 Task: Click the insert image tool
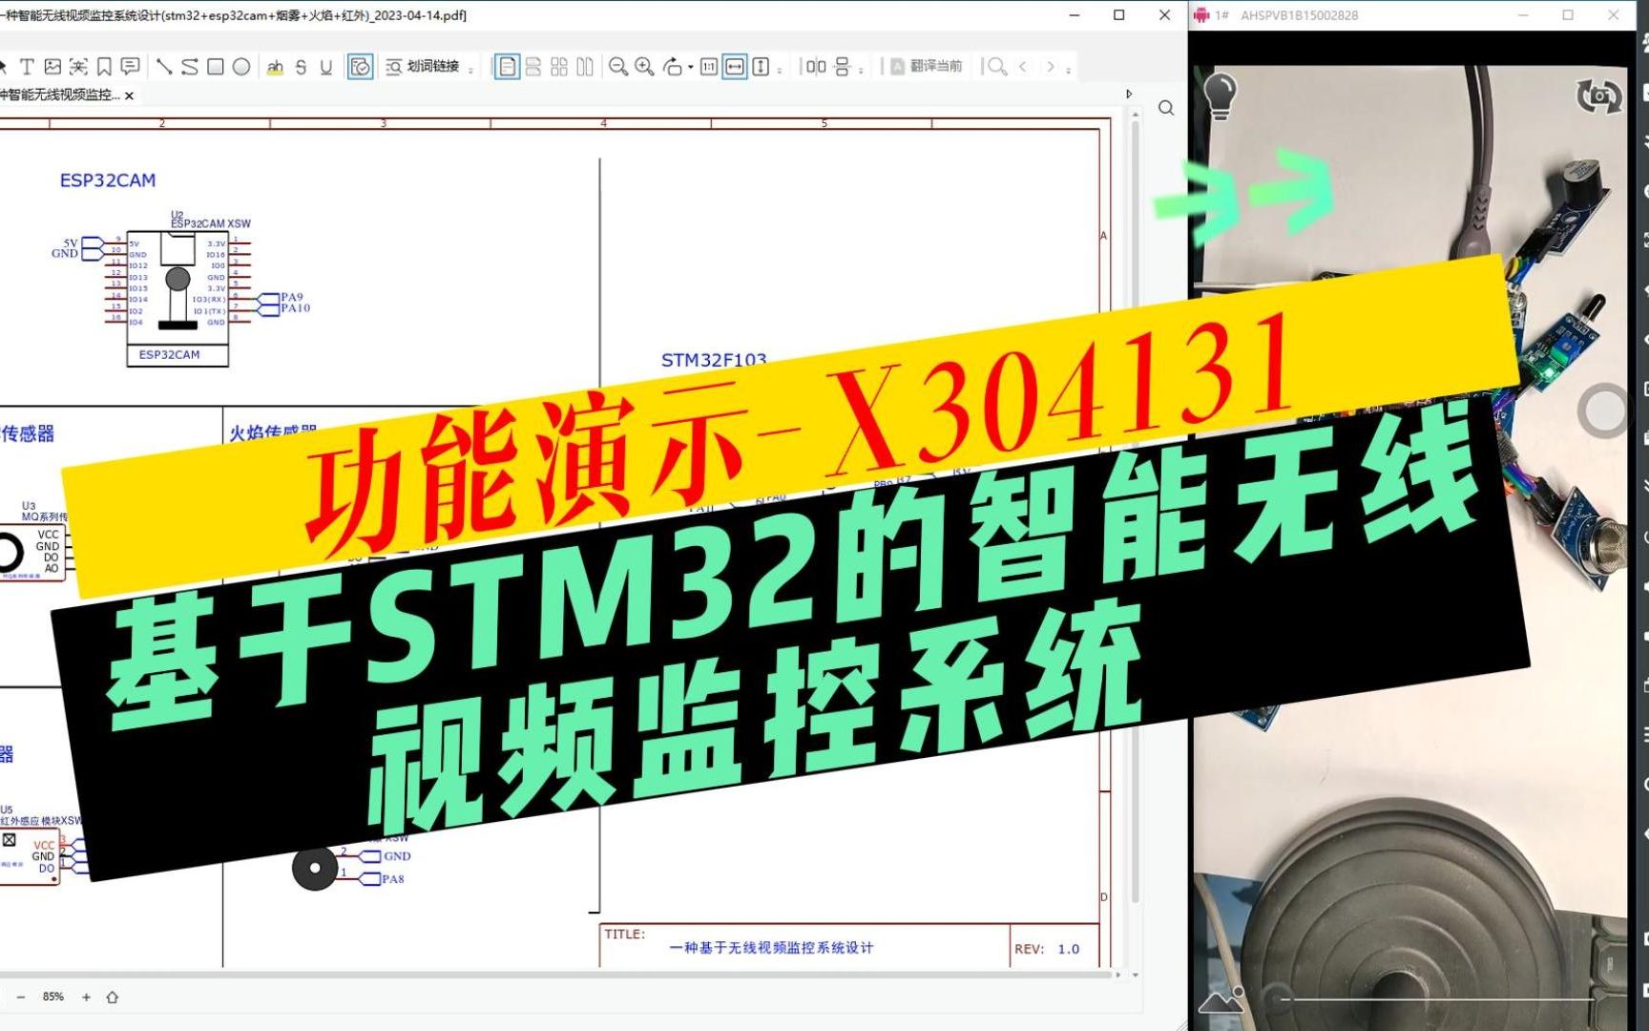click(52, 67)
